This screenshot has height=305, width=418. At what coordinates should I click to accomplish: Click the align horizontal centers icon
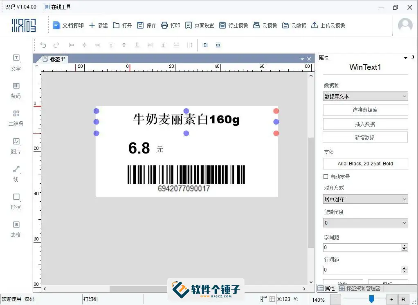pyautogui.click(x=85, y=45)
